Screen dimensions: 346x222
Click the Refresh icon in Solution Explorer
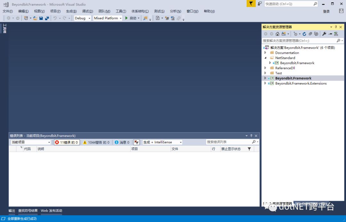coord(304,34)
